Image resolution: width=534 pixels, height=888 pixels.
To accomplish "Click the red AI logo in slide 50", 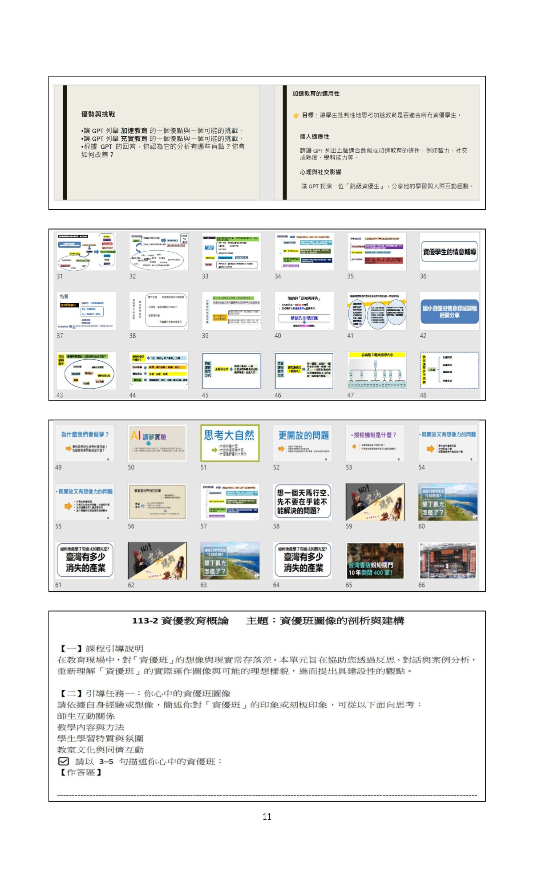I will [x=136, y=436].
